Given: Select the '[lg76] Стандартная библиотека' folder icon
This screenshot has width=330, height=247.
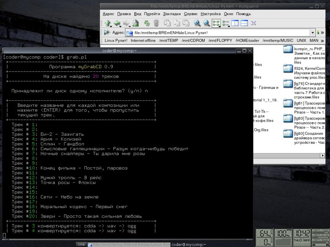Looking at the screenshot, I should point(288,84).
